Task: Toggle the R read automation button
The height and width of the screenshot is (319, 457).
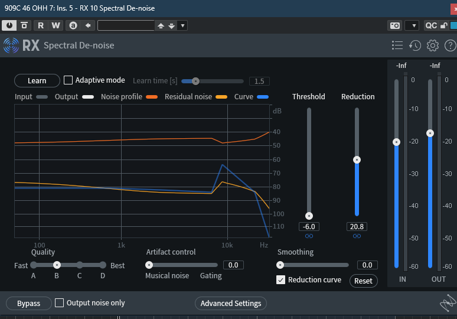Action: [x=41, y=25]
